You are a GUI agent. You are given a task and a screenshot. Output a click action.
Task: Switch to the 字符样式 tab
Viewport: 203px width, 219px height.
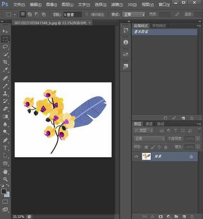pyautogui.click(x=159, y=26)
